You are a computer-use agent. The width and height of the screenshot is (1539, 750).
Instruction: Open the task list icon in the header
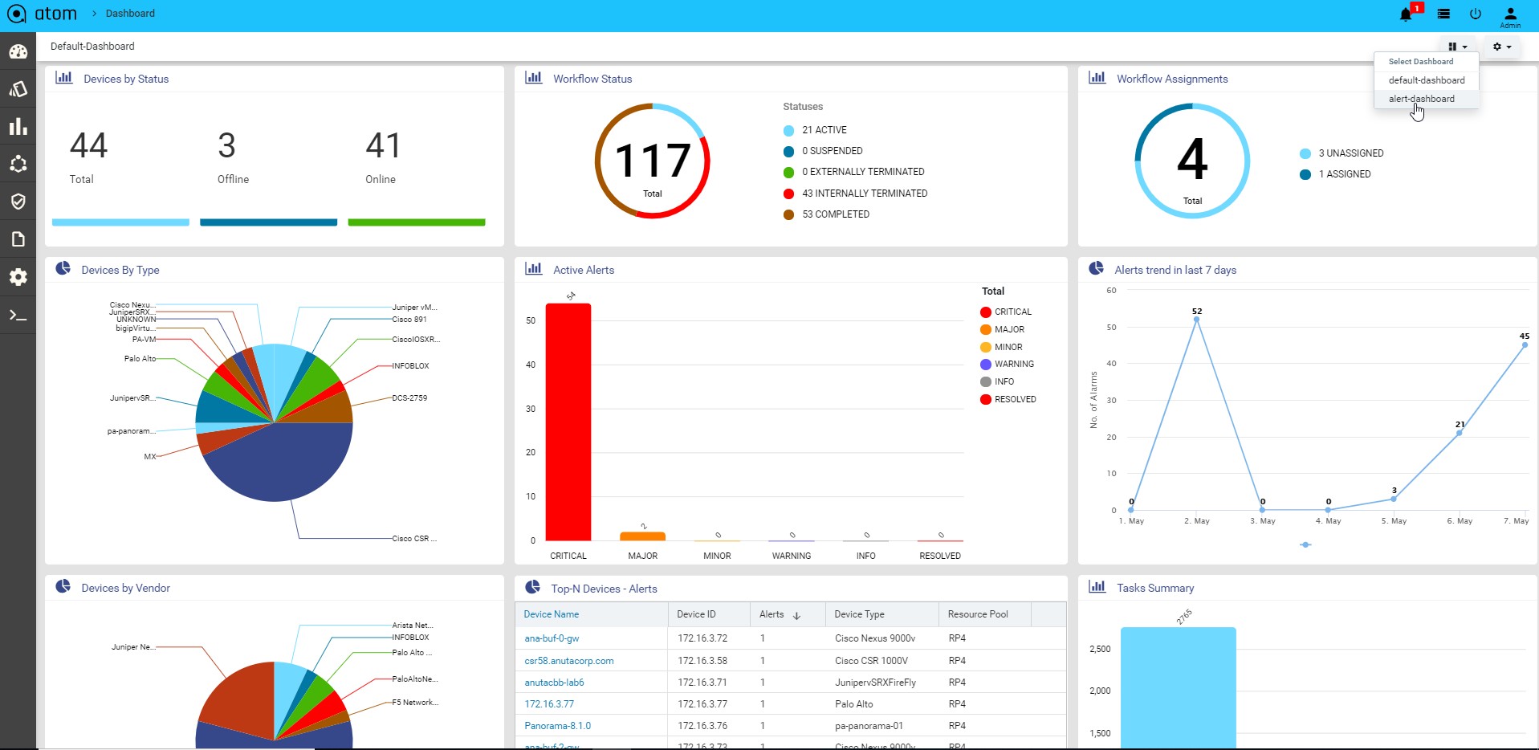coord(1443,14)
